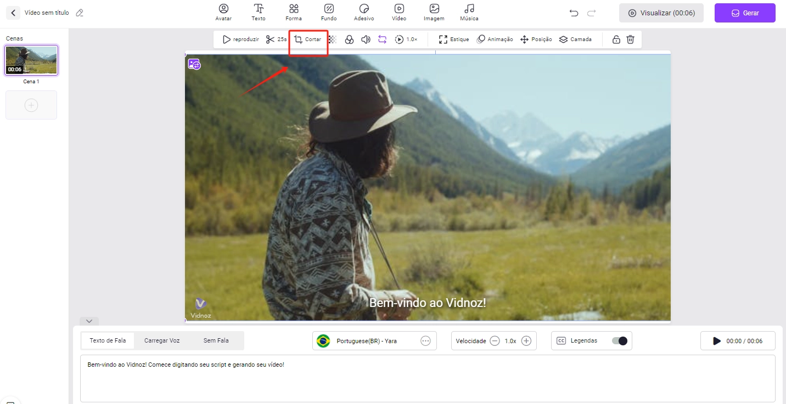Screen dimensions: 786x404
Task: Switch to the Carregar Voz tab
Action: coord(162,340)
